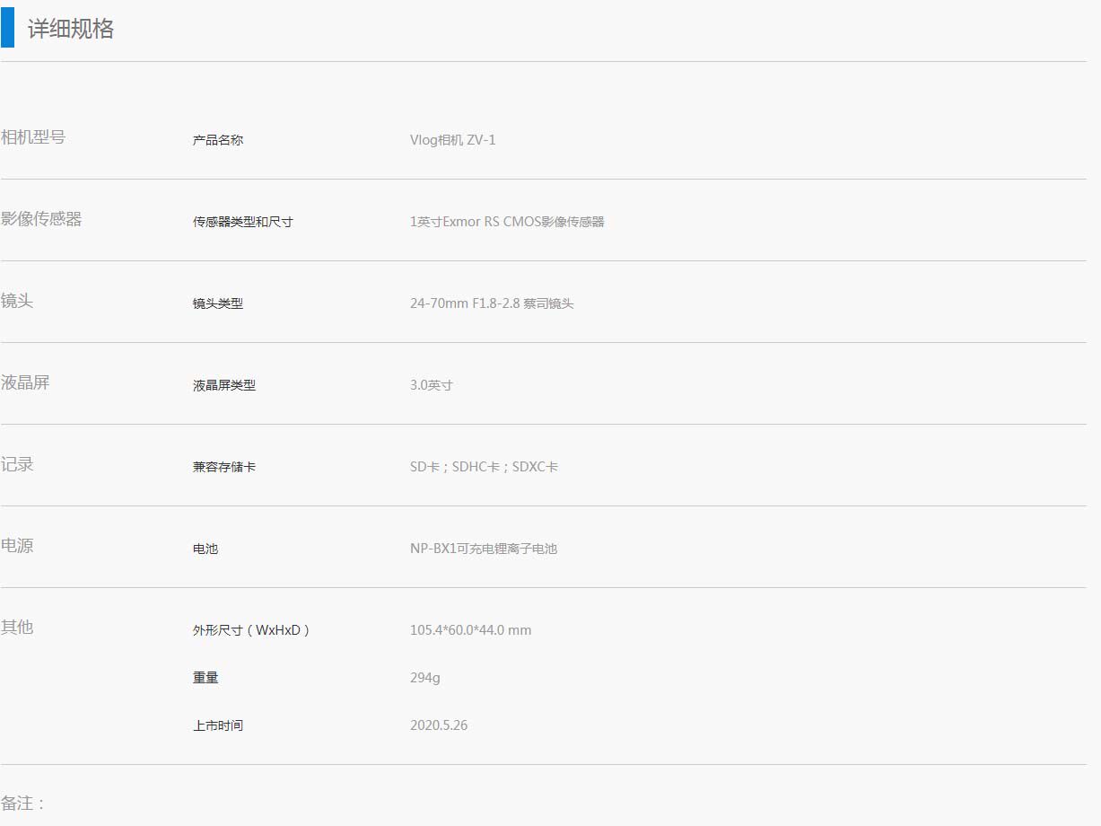This screenshot has height=826, width=1101.
Task: Click the 电源 category label
Action: click(17, 546)
